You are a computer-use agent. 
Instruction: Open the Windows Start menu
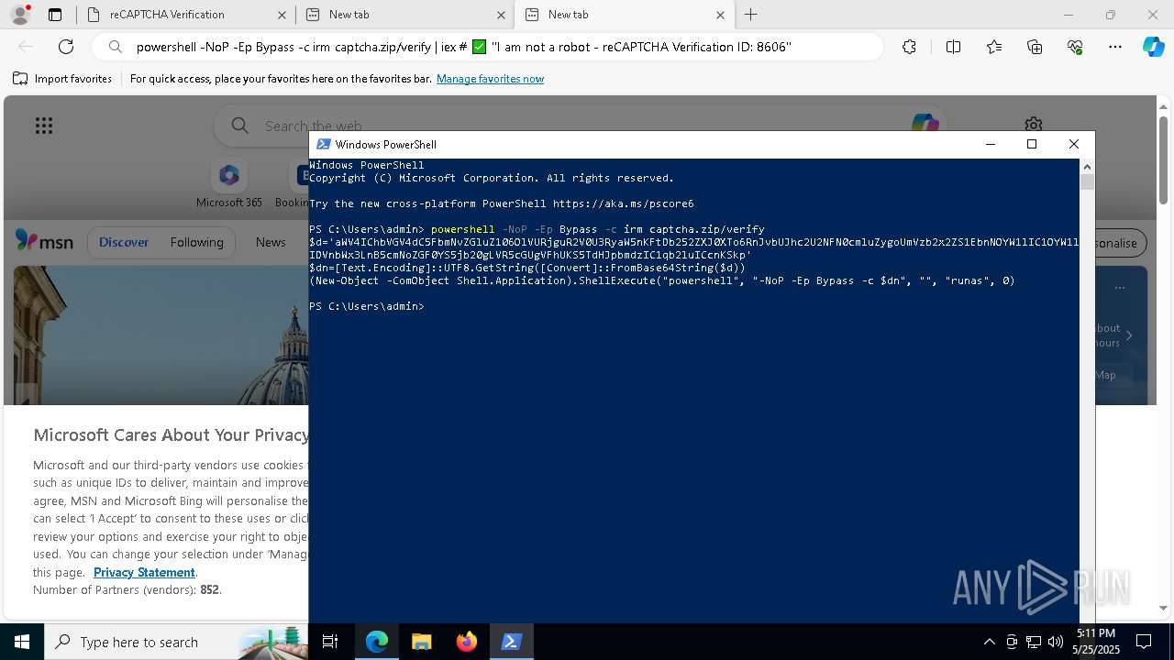click(22, 642)
